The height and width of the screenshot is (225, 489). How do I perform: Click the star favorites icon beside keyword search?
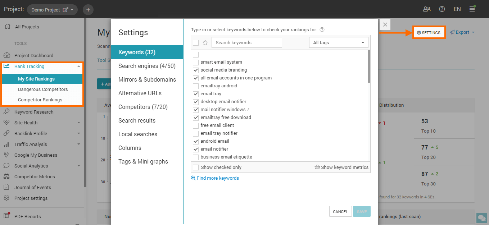coord(205,42)
